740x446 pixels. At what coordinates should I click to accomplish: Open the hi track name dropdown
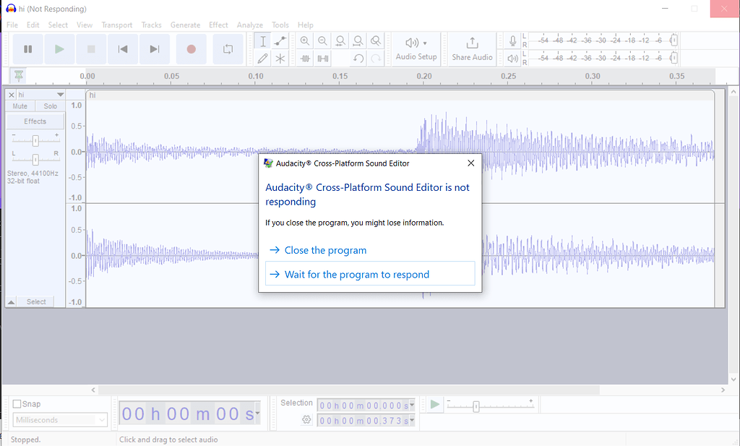coord(60,94)
